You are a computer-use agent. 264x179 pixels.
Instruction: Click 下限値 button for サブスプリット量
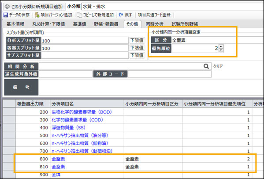pos(137,55)
